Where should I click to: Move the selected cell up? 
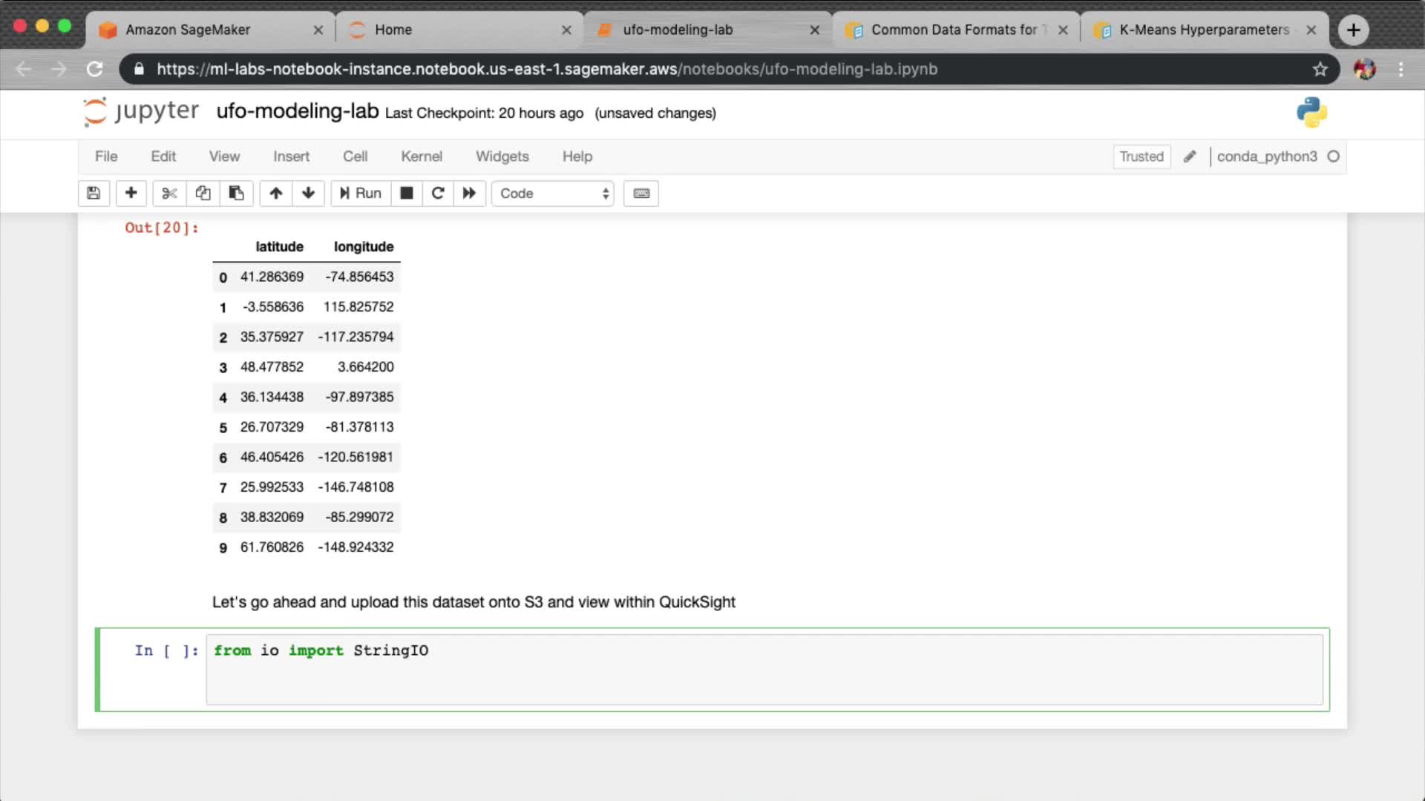(x=275, y=194)
